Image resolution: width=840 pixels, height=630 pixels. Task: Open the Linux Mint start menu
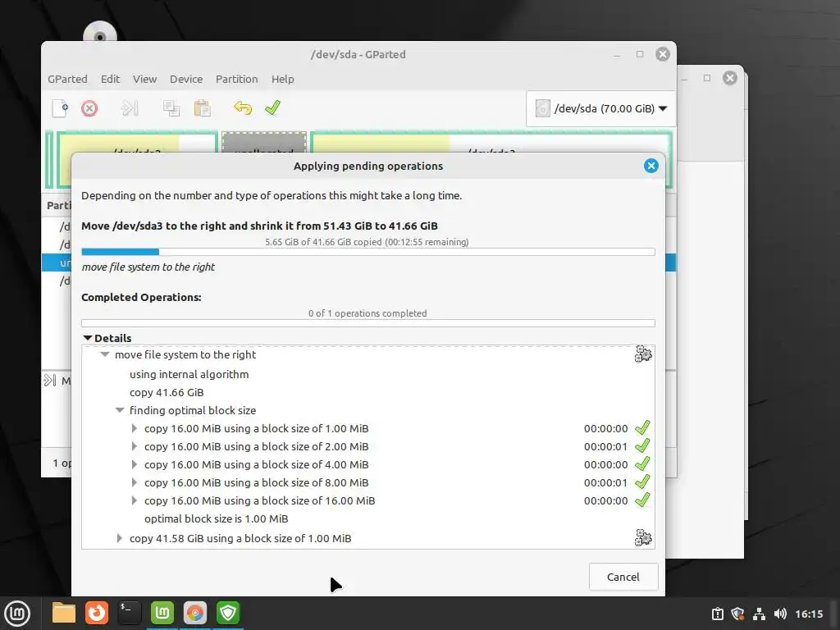(17, 614)
